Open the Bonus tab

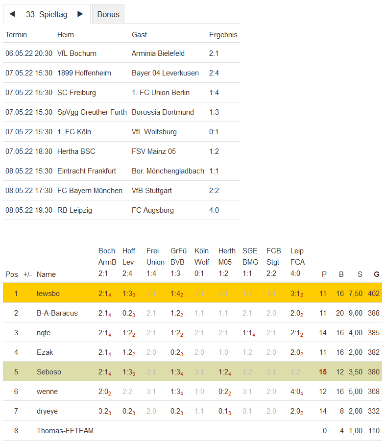tap(108, 14)
